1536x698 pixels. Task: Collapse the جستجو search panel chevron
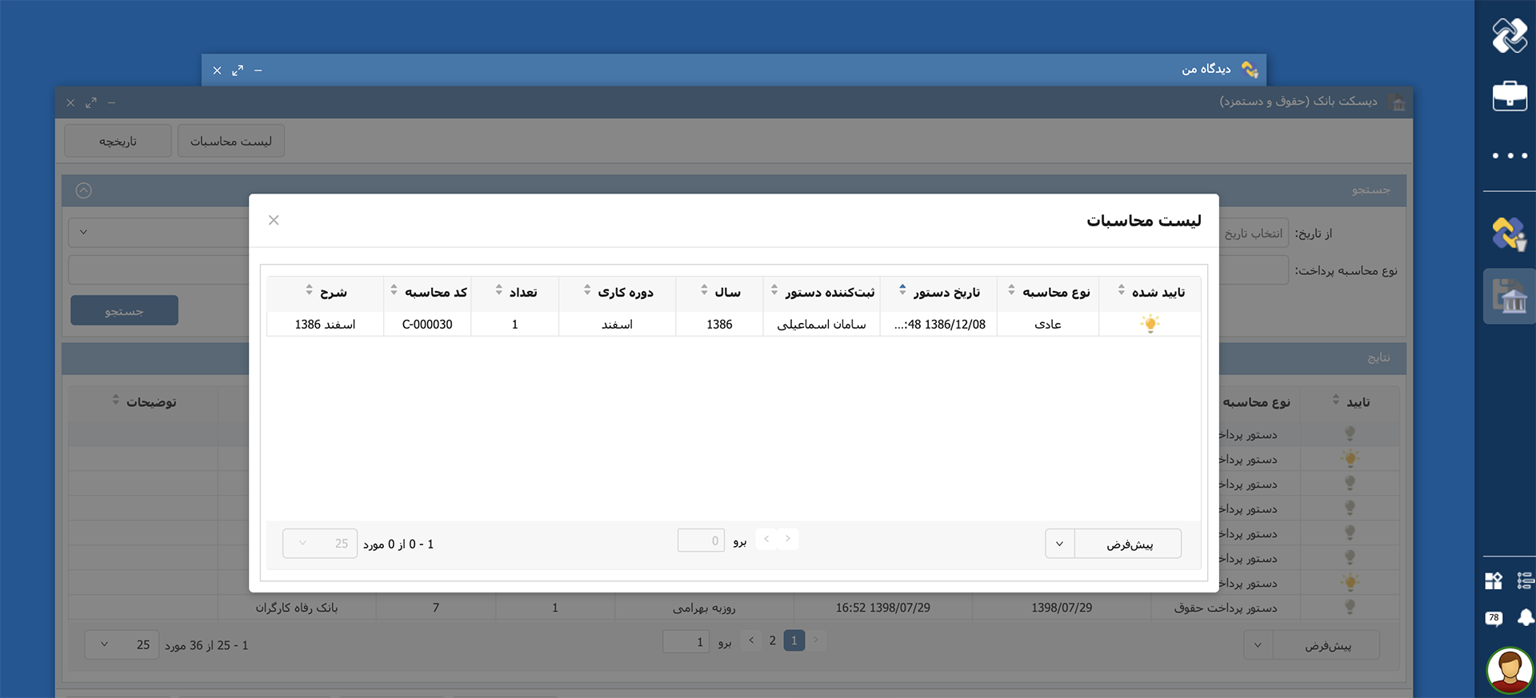tap(84, 190)
